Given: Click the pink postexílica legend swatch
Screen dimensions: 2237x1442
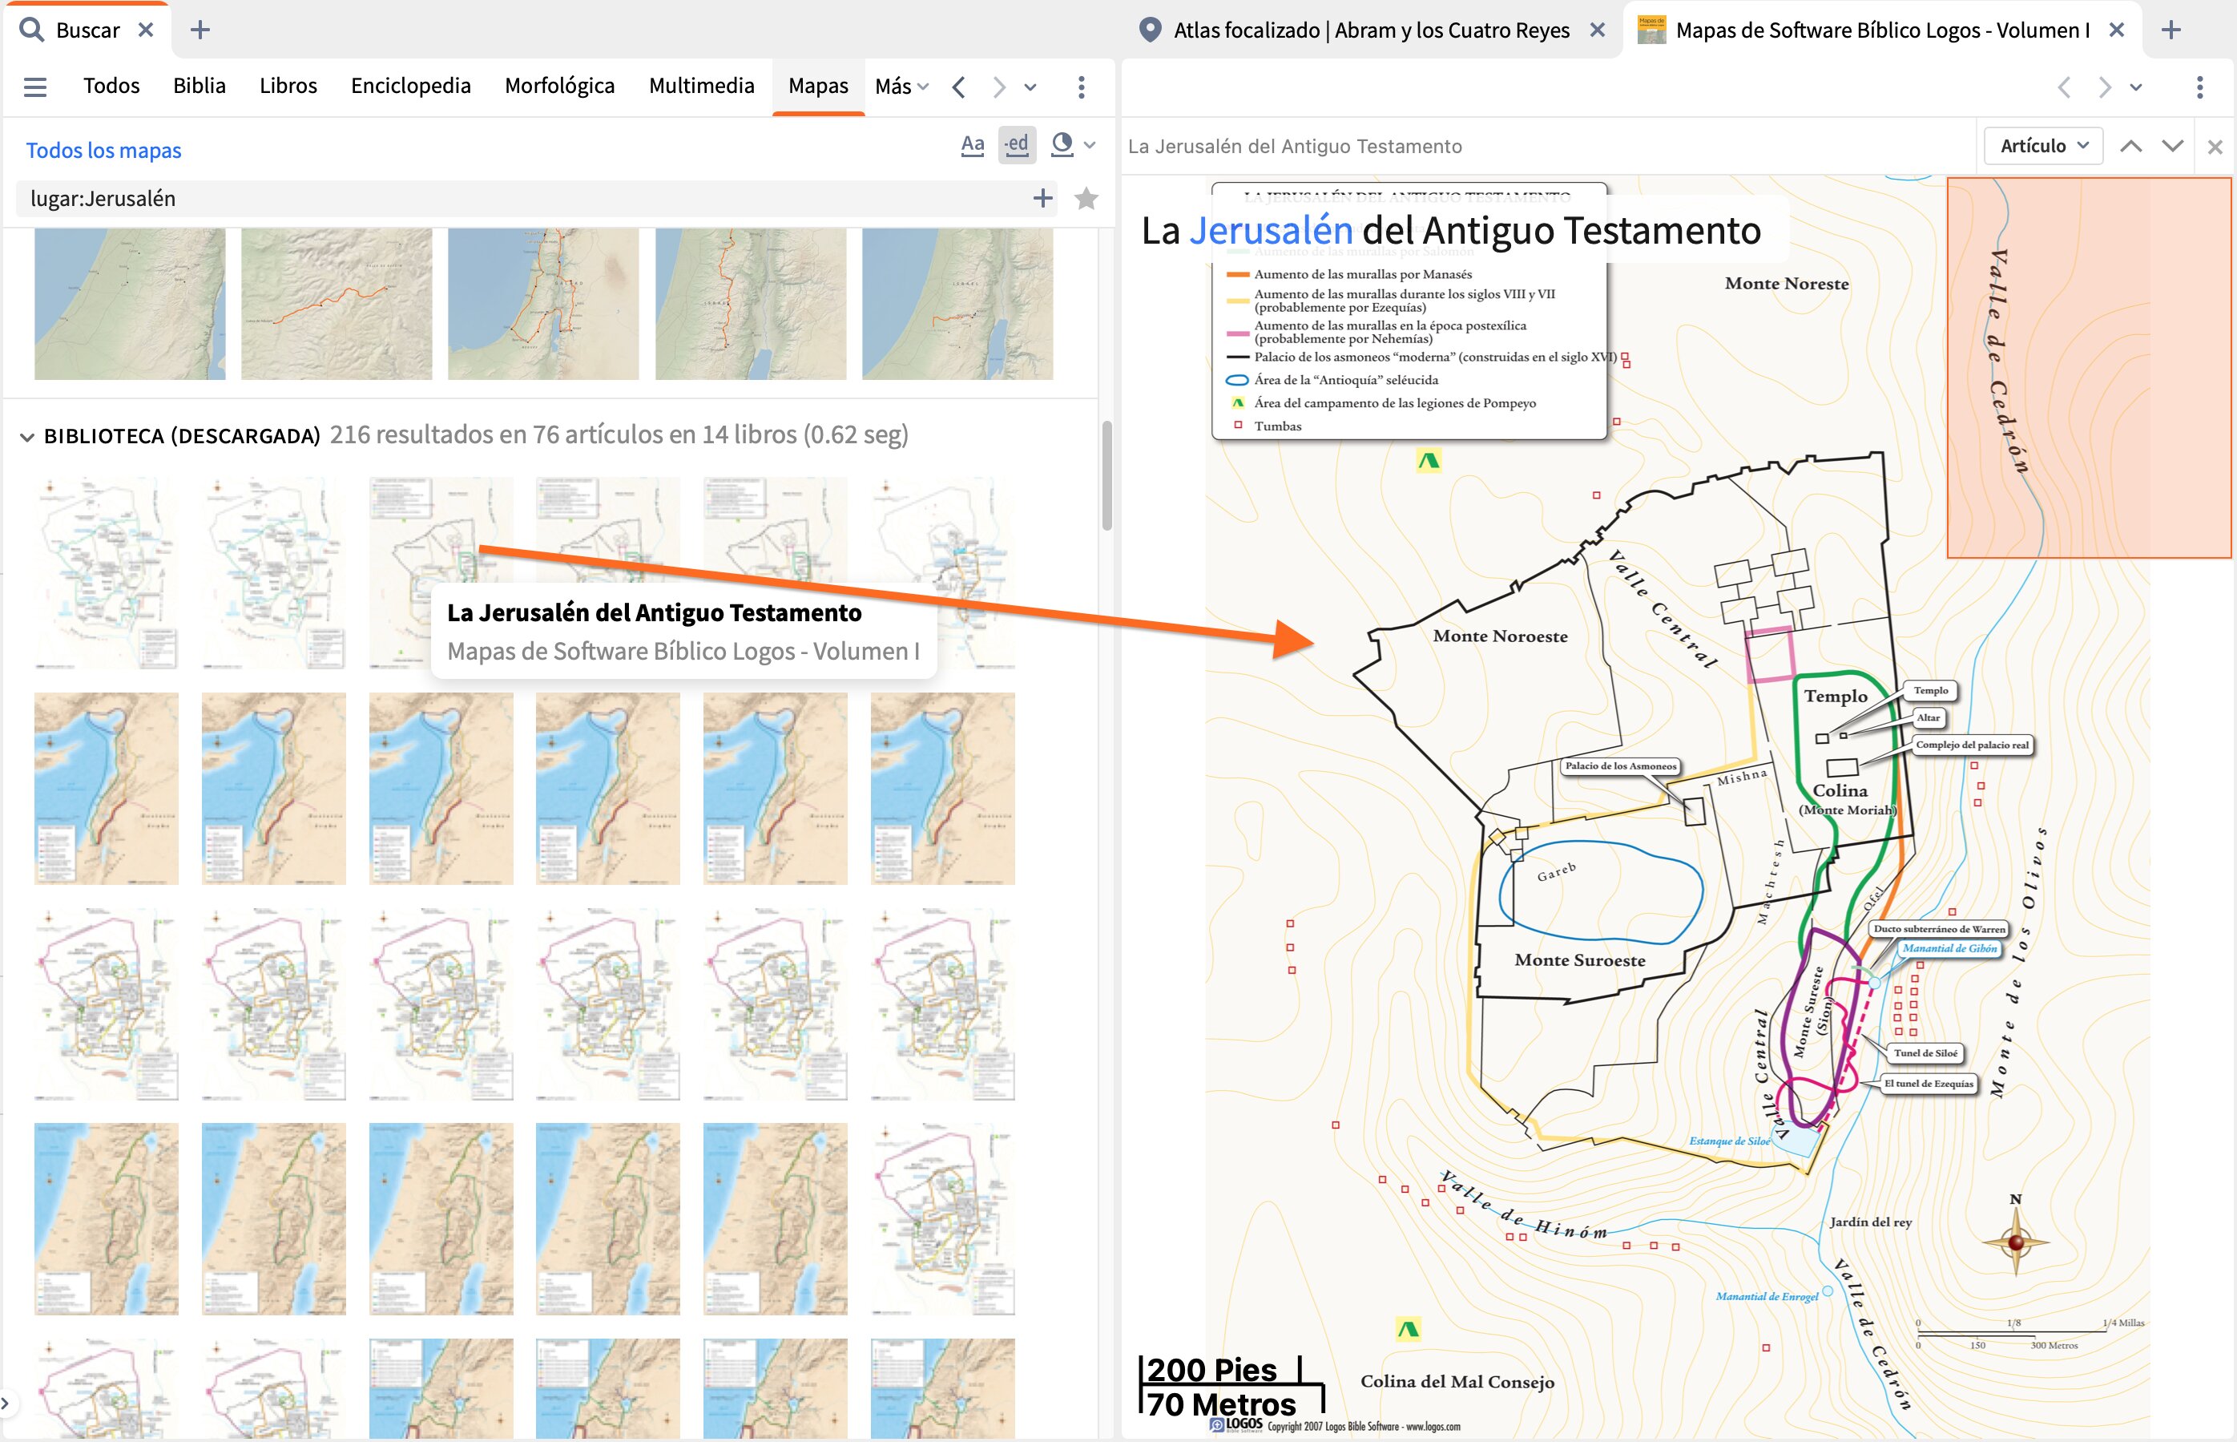Looking at the screenshot, I should (1237, 333).
